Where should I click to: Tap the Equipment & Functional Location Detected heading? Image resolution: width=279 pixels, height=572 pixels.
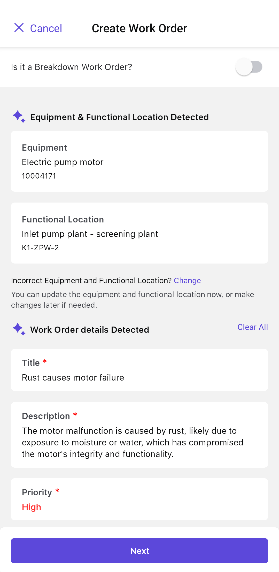(x=119, y=117)
